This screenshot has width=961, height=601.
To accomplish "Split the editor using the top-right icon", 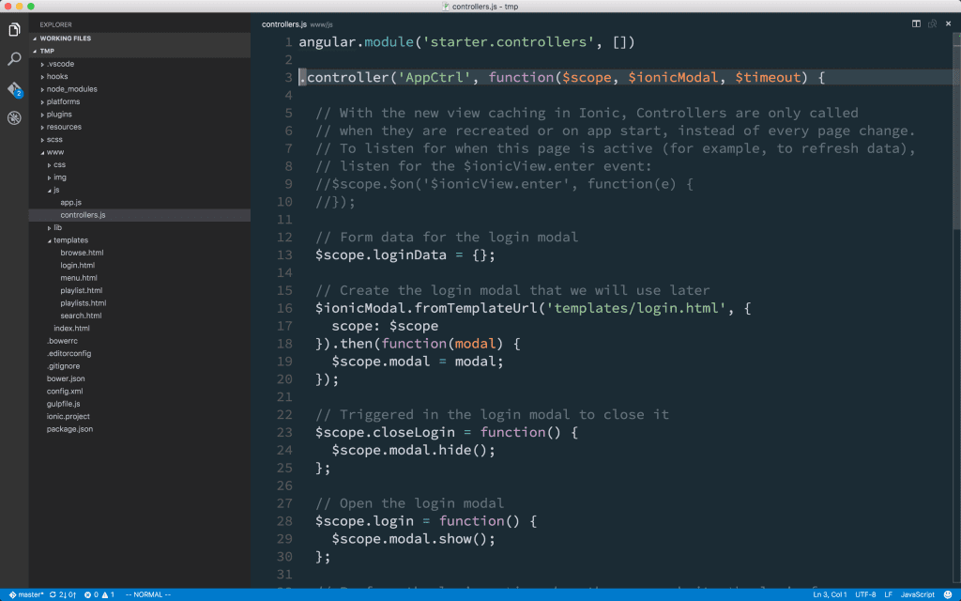I will (915, 23).
